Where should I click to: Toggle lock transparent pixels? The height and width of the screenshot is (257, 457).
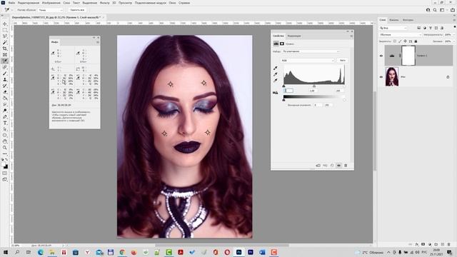[395, 41]
